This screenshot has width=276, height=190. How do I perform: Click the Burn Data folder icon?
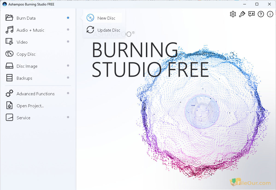coord(9,18)
